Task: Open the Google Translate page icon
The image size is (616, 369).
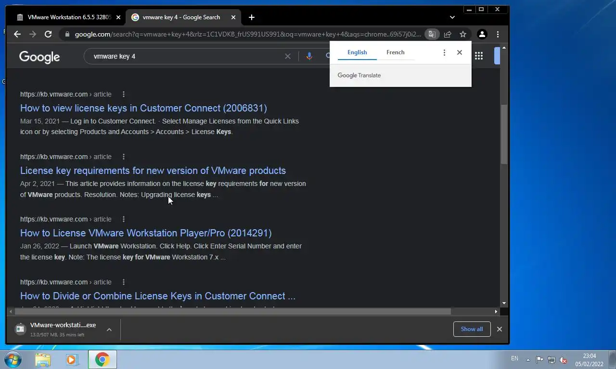Action: pyautogui.click(x=432, y=34)
